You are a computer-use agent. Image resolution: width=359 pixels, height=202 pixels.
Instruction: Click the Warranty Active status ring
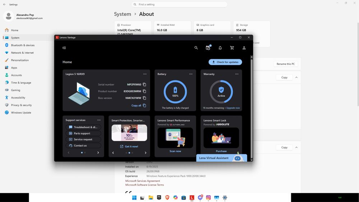[x=221, y=92]
